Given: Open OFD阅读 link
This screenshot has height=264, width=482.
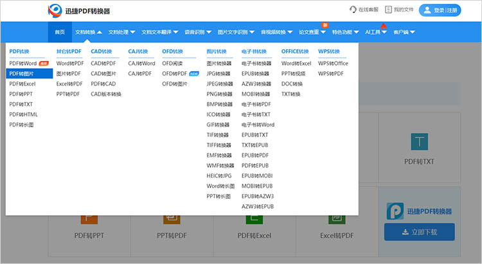Looking at the screenshot, I should coord(172,64).
